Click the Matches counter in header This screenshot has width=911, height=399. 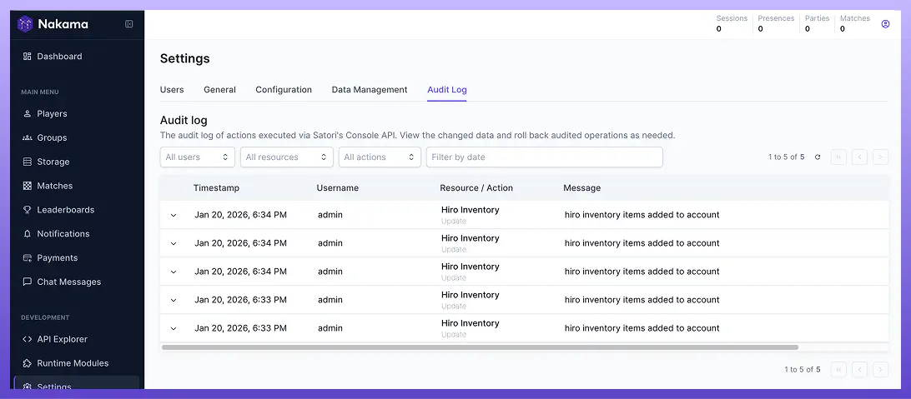pos(854,23)
